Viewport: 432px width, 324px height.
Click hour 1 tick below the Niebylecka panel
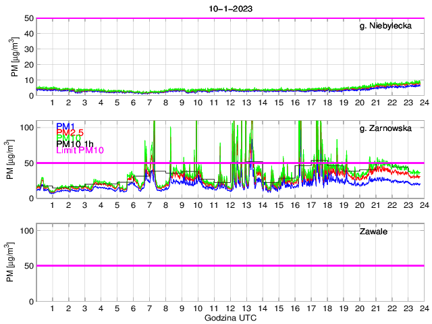coord(53,103)
